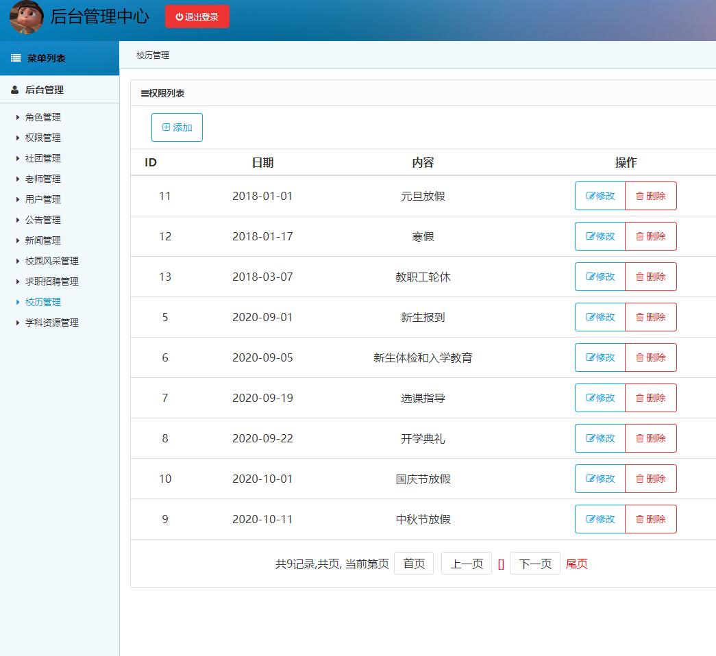
Task: Expand the 角色管理 arrow in sidebar
Action: click(x=18, y=117)
